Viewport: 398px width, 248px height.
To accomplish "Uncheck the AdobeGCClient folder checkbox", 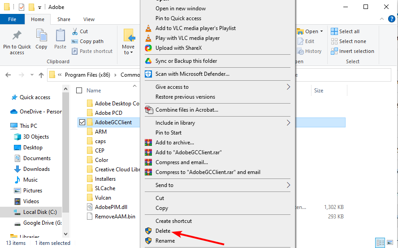I will pos(82,122).
